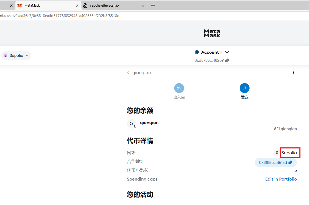Open the Sepolia network selector dropdown

click(x=17, y=55)
